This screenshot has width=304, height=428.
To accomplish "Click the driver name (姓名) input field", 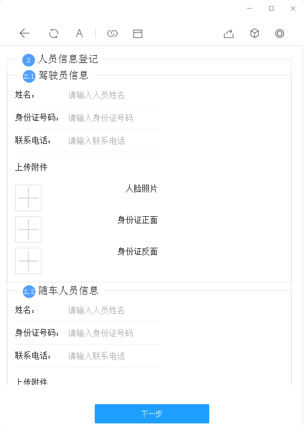I will [114, 95].
